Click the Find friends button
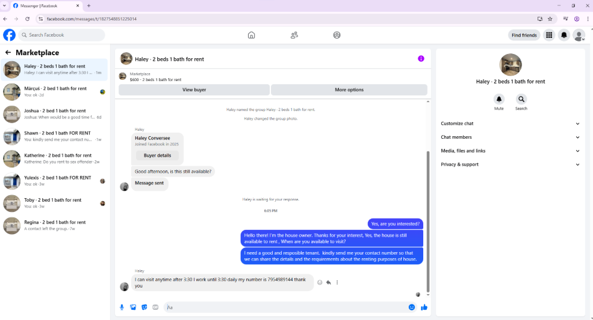This screenshot has width=593, height=320. click(x=524, y=35)
